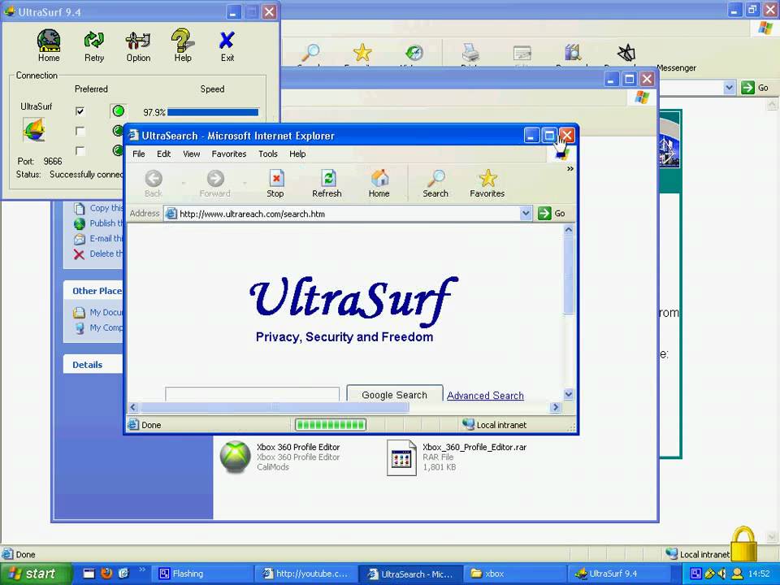Expand quick launch overflow chevron on taskbar
The width and height of the screenshot is (780, 585).
click(x=141, y=570)
